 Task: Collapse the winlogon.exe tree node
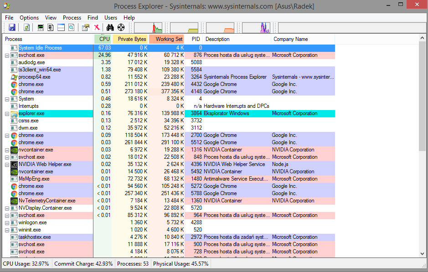tap(7, 223)
